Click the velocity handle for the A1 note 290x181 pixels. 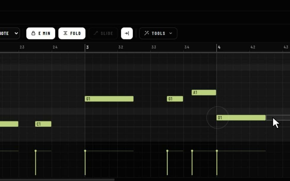point(192,151)
